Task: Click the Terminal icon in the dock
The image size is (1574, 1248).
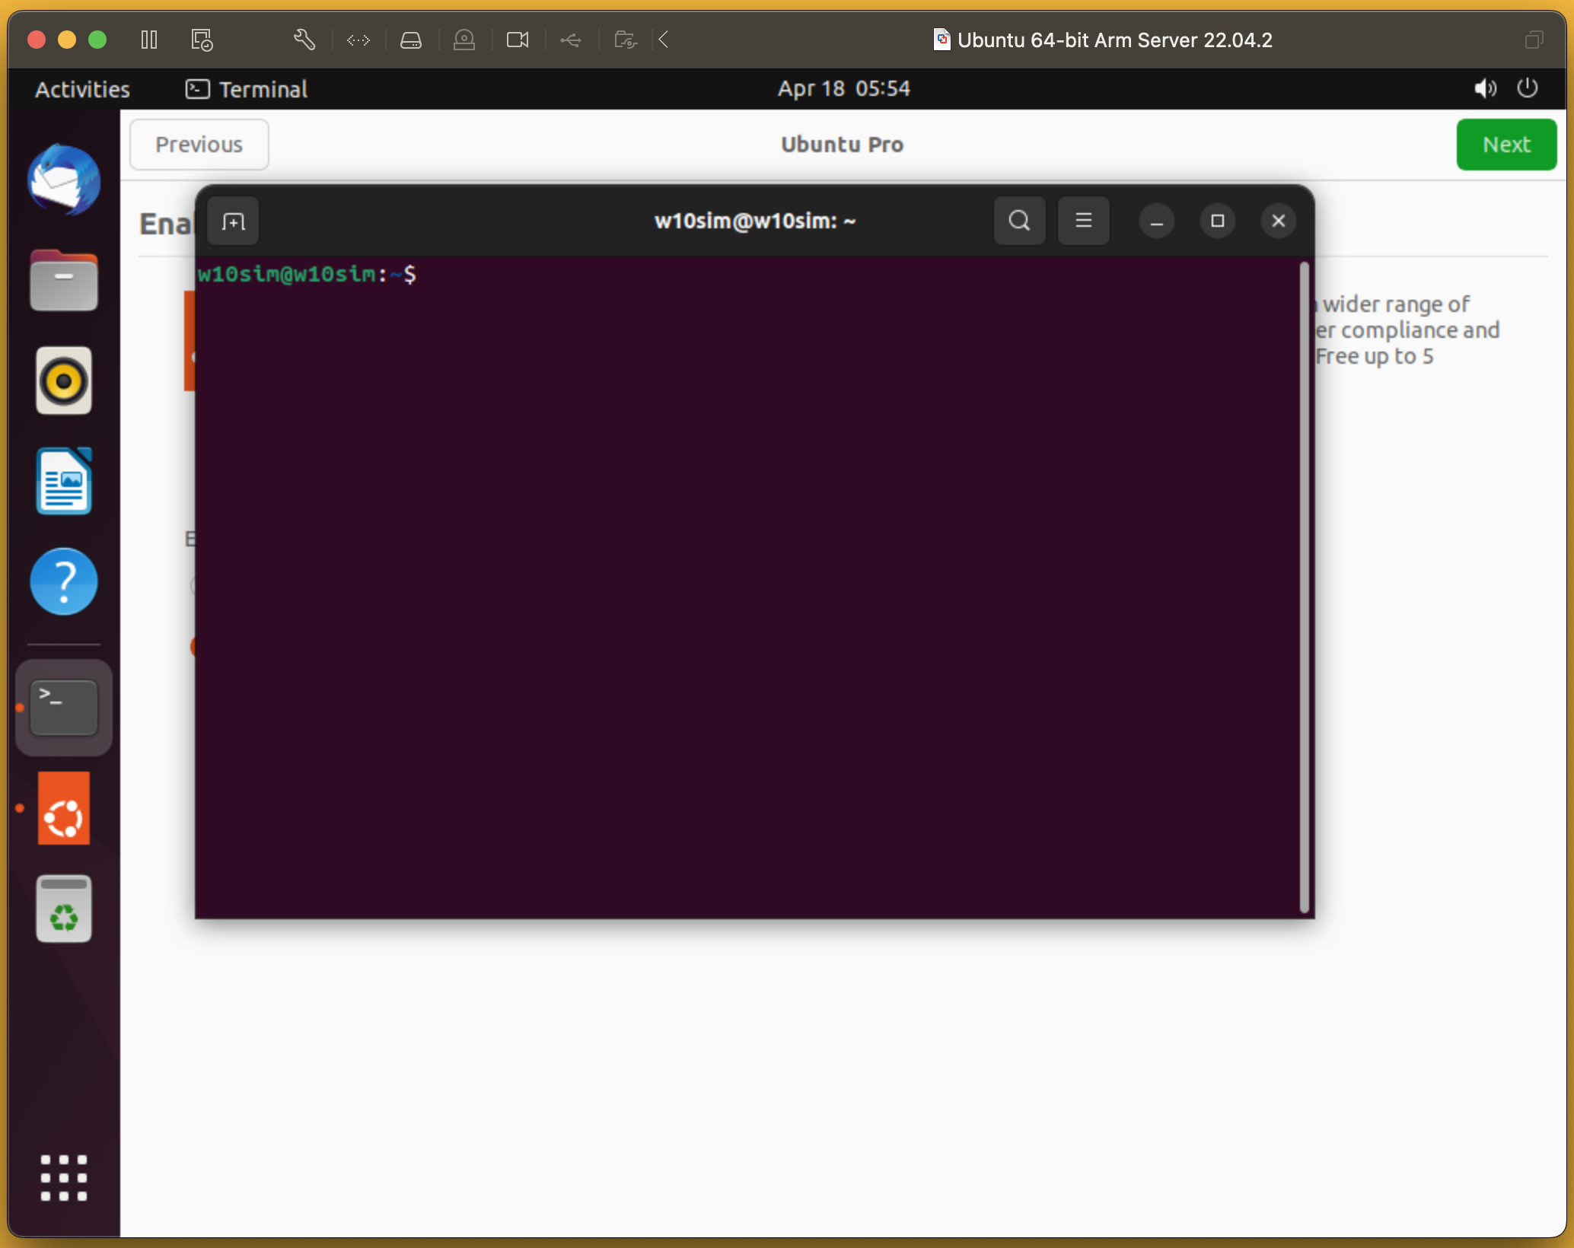Action: pos(64,708)
